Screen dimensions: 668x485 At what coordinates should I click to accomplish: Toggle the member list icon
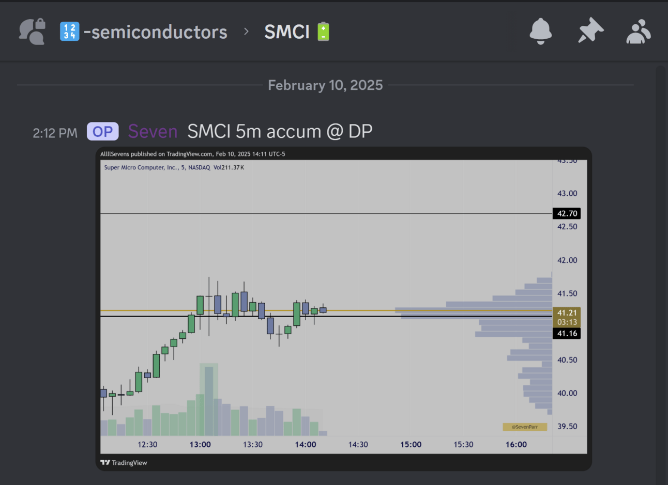(x=639, y=32)
